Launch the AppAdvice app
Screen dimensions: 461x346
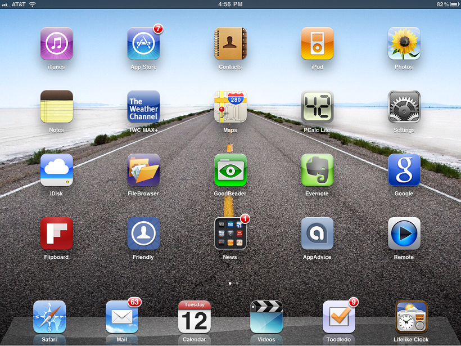point(317,233)
